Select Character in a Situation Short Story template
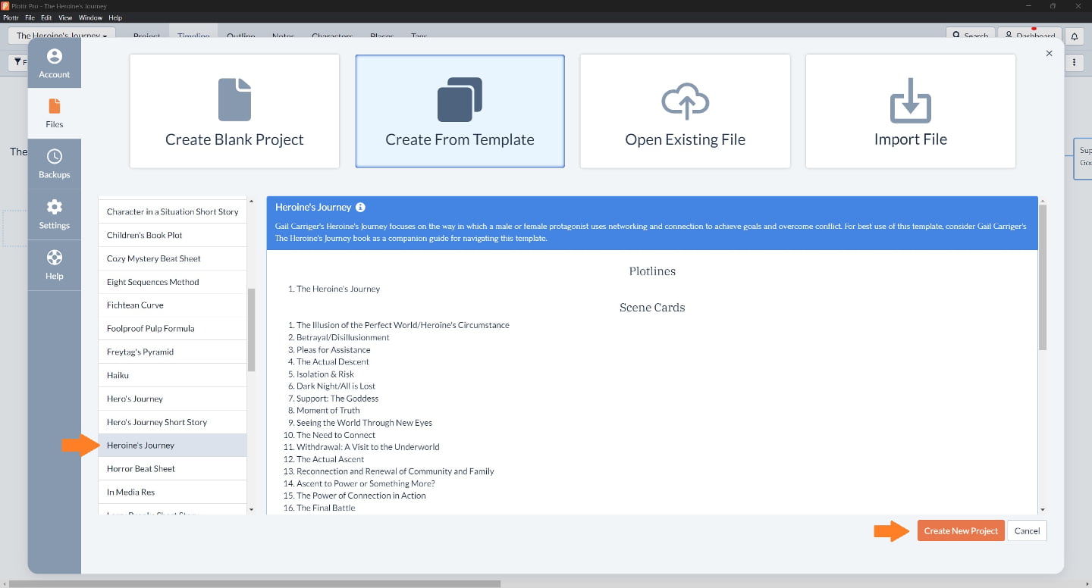Screen dimensions: 1092x588 click(173, 211)
